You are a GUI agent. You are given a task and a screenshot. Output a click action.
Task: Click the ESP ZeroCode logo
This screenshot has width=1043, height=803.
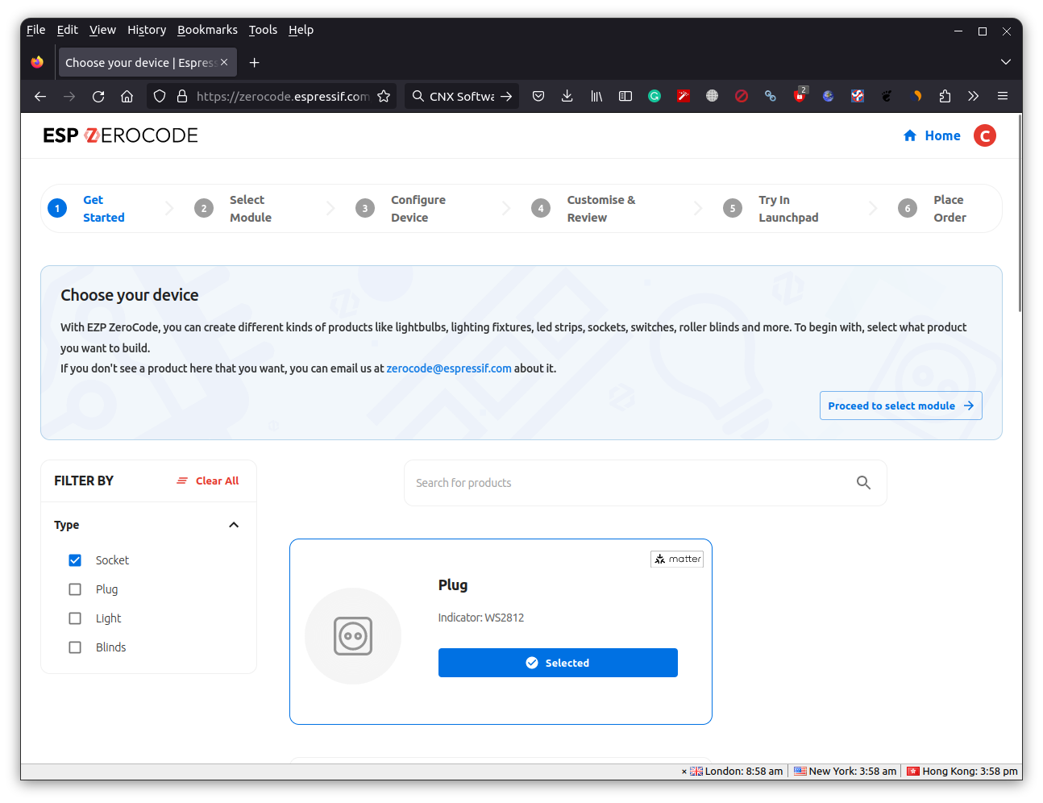coord(120,135)
